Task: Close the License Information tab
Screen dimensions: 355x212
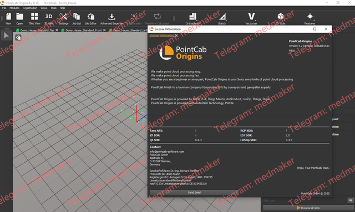Action: (176, 35)
